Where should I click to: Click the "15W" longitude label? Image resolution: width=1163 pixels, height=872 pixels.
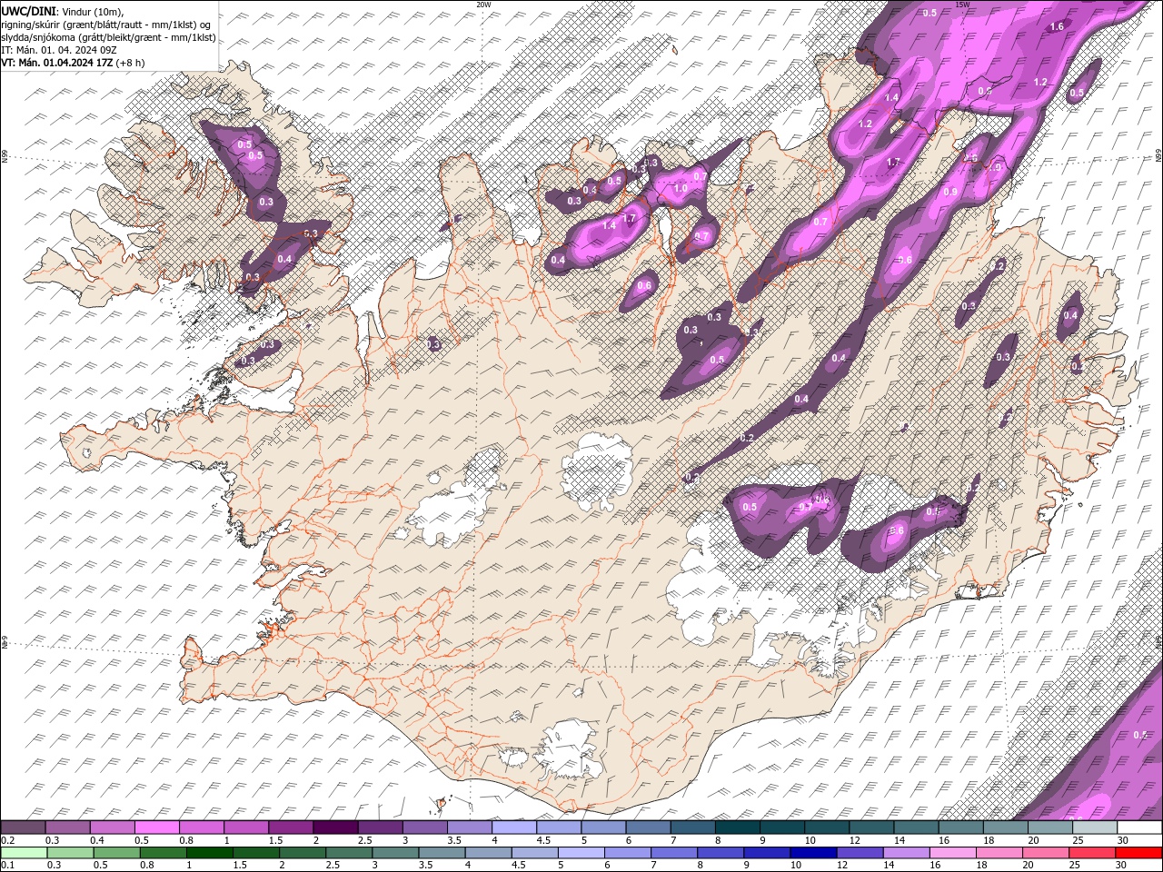click(x=962, y=5)
